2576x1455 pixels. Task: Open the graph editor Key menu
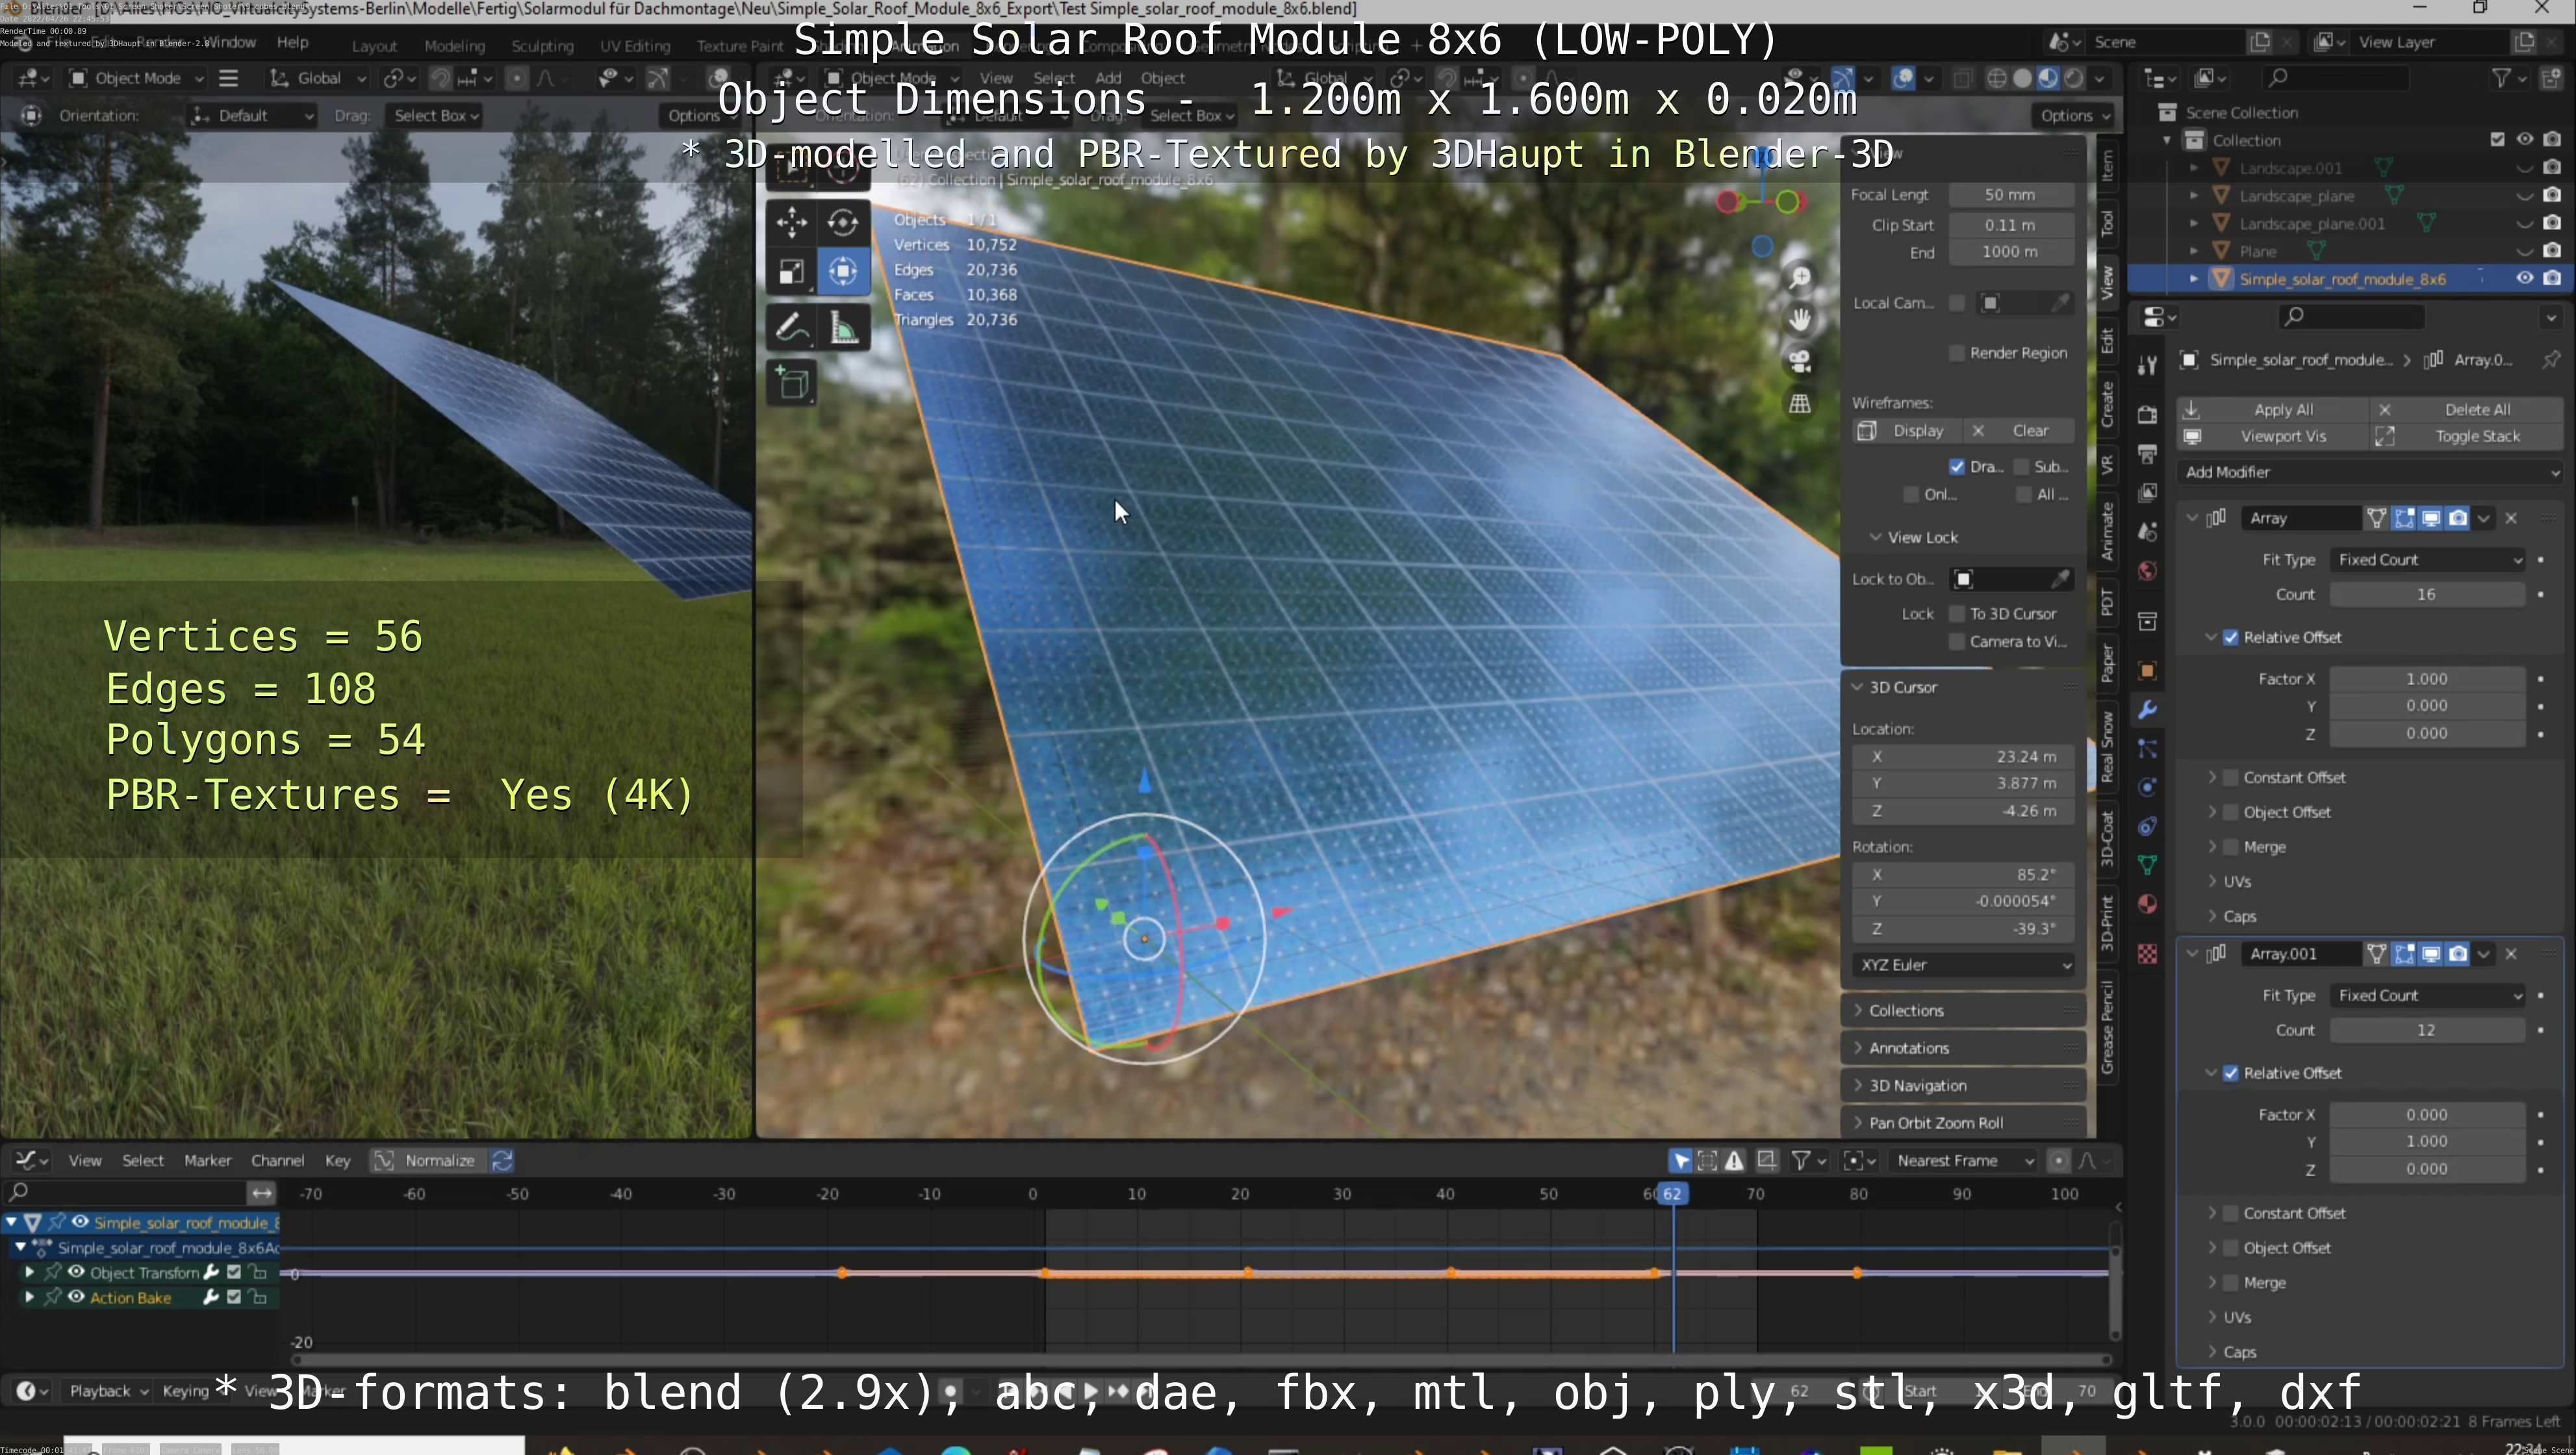(x=337, y=1161)
